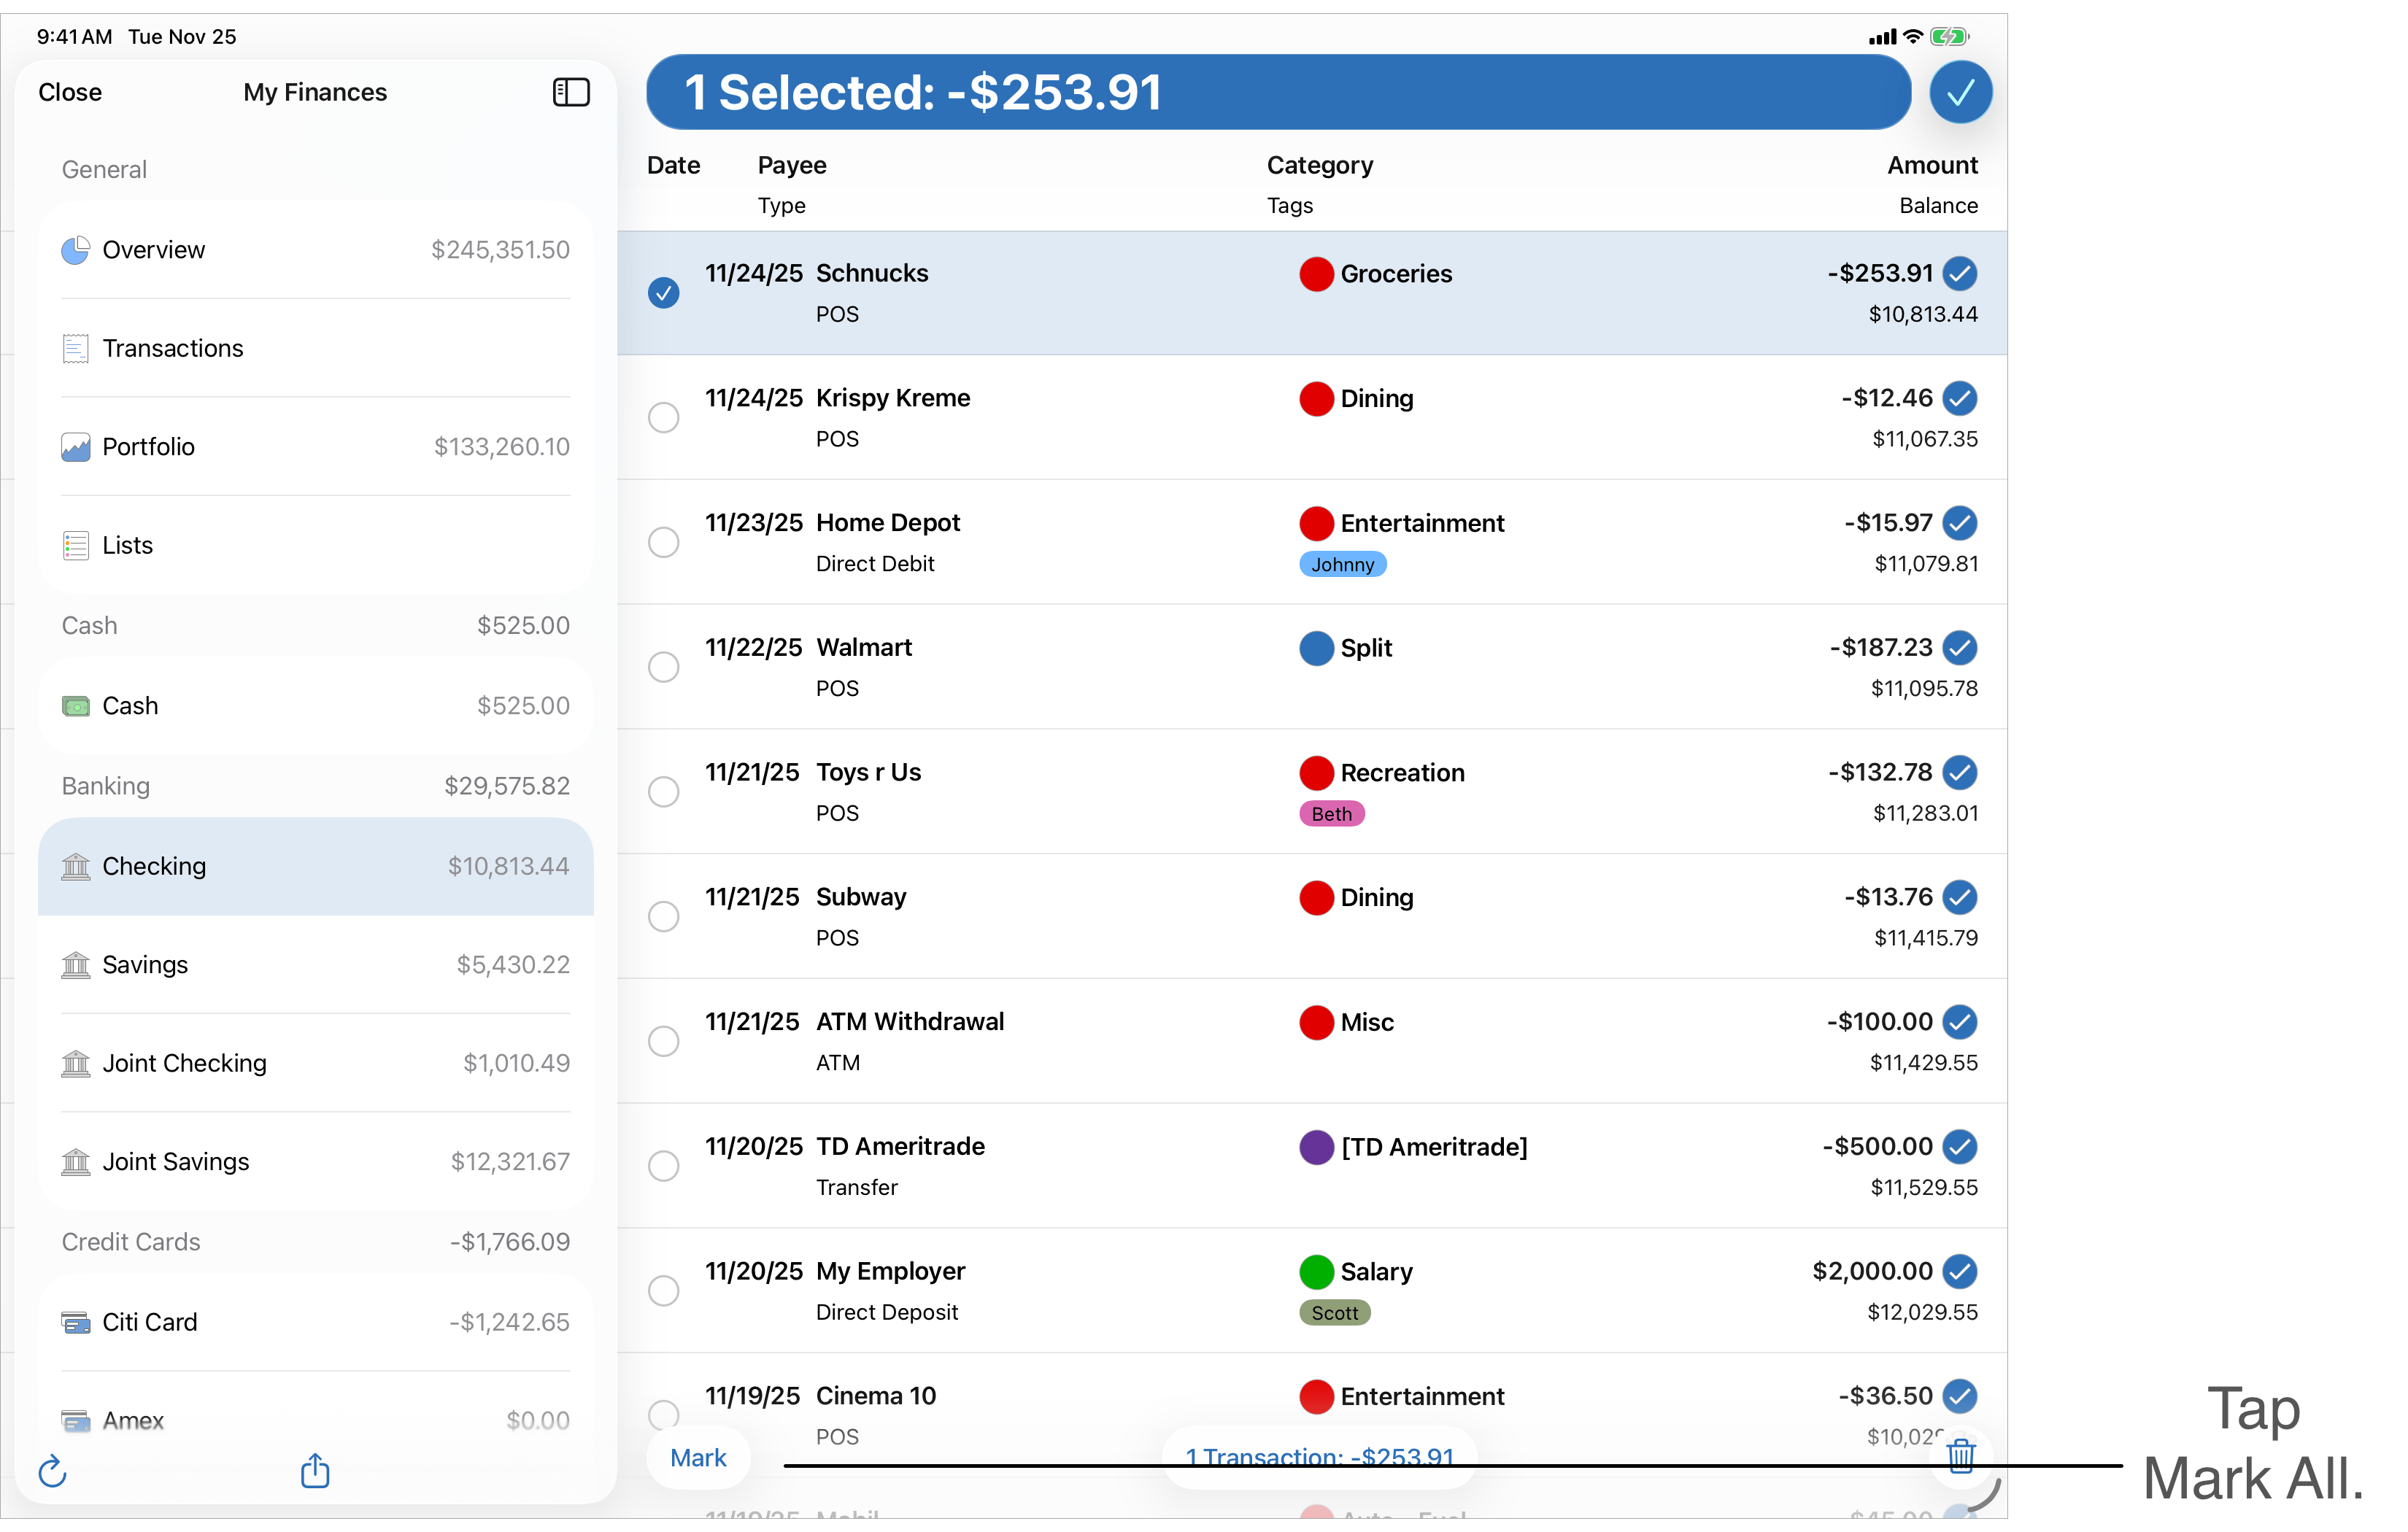Toggle cleared status on the Walmart transaction
Screen dimensions: 2408x1532
pyautogui.click(x=1959, y=648)
